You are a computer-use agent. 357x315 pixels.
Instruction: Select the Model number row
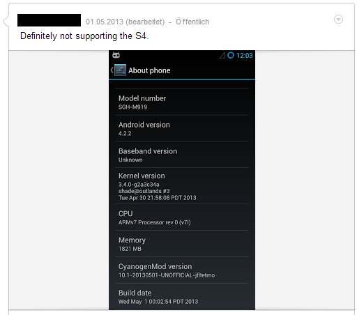click(x=182, y=102)
